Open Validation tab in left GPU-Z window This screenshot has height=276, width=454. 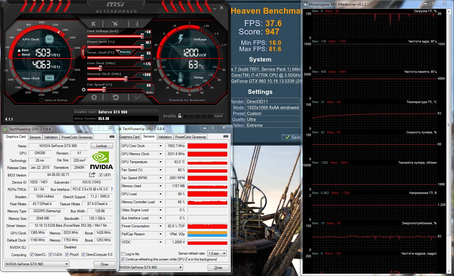51,137
